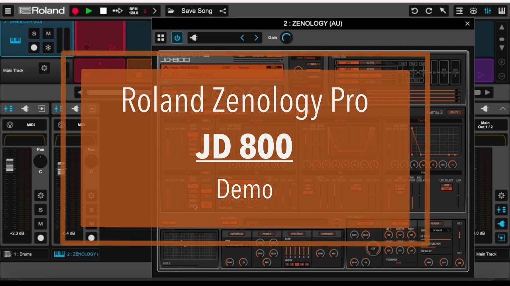Redo the last action
Viewport: 510px width, 286px height.
[x=429, y=11]
